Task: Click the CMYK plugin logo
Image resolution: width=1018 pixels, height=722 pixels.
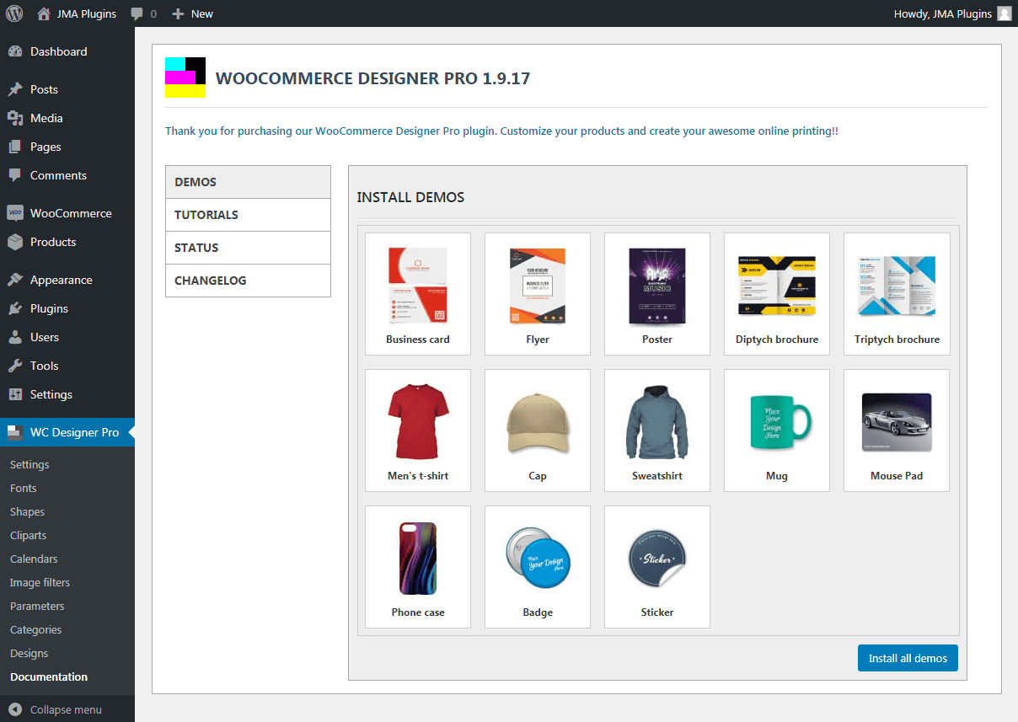Action: pos(185,78)
